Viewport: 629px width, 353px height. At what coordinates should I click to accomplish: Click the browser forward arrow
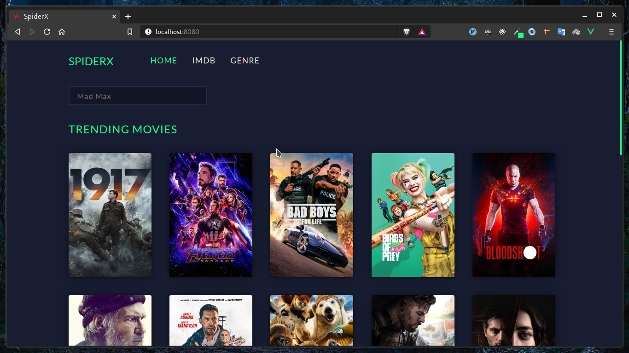(32, 32)
